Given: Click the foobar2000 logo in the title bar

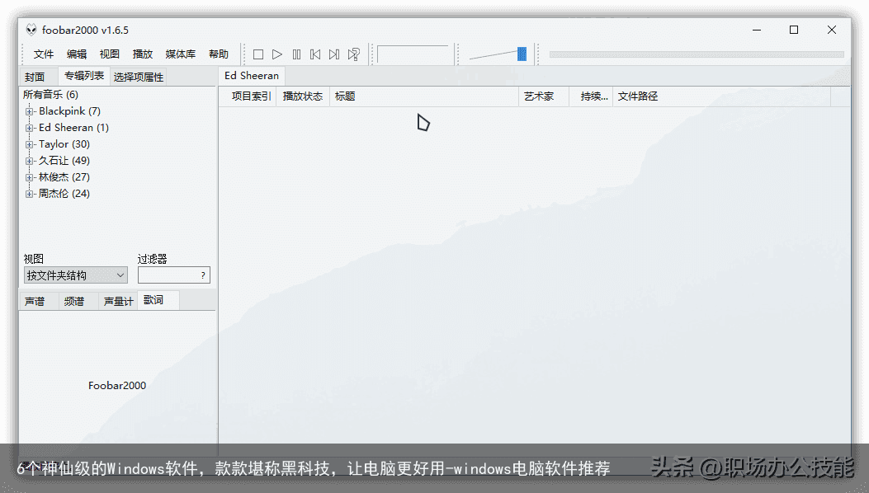Looking at the screenshot, I should coord(30,29).
